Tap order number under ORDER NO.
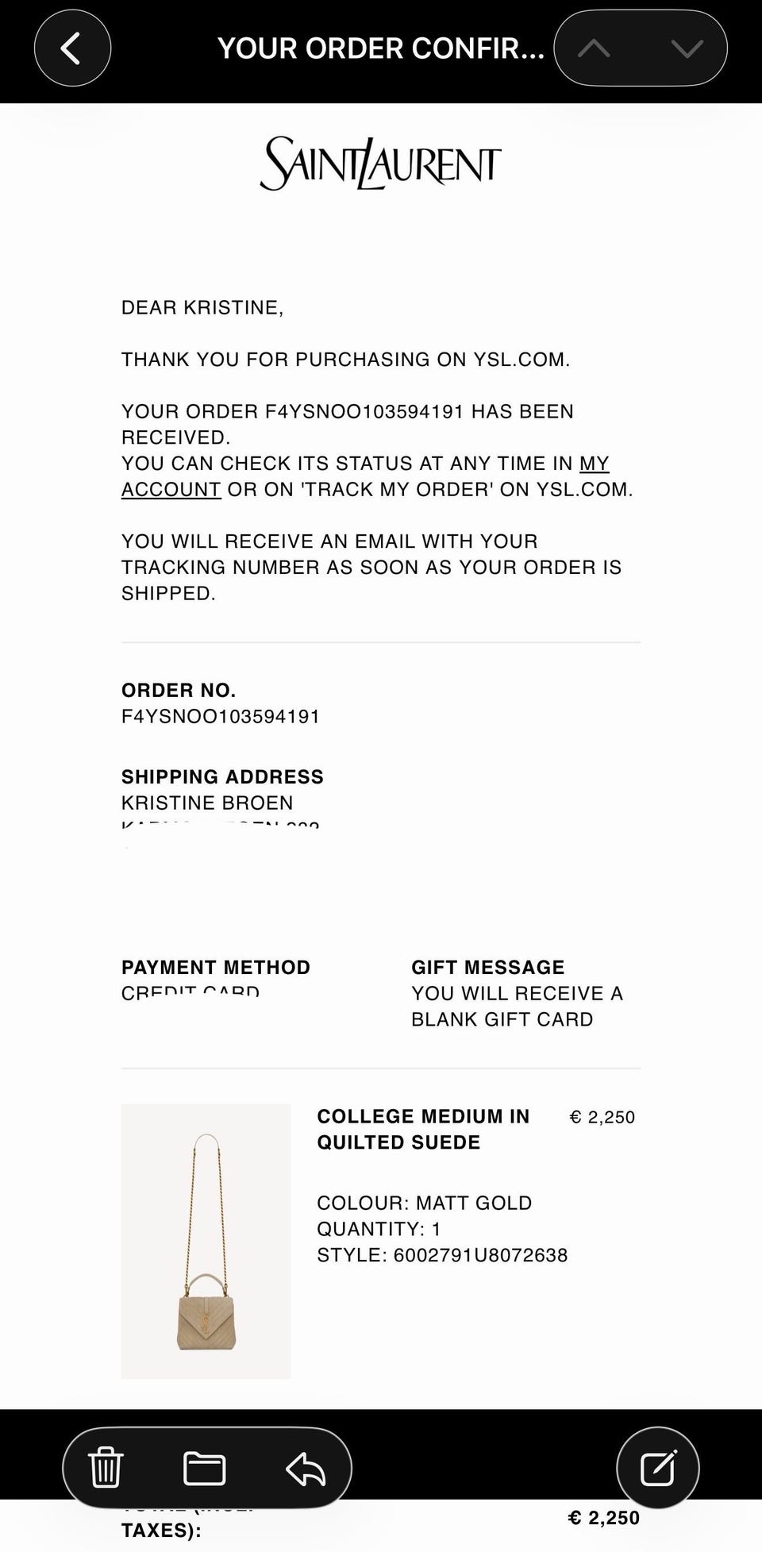Image resolution: width=762 pixels, height=1552 pixels. (x=221, y=717)
